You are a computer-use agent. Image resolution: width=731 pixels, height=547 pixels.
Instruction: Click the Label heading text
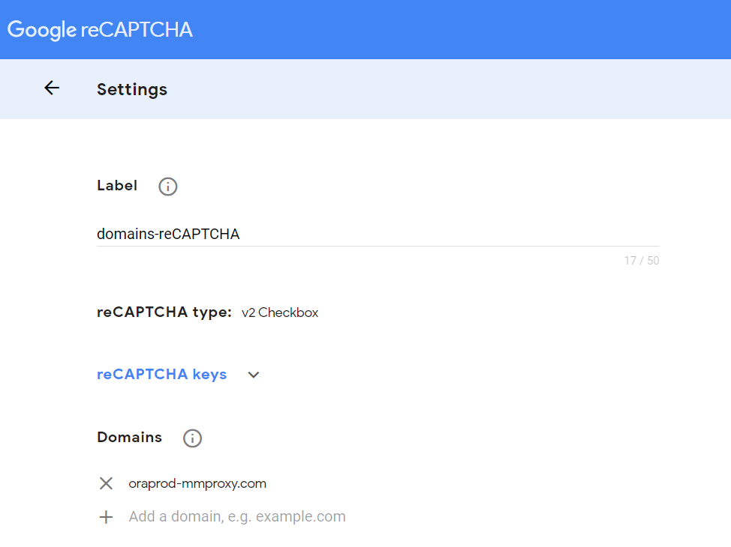117,185
